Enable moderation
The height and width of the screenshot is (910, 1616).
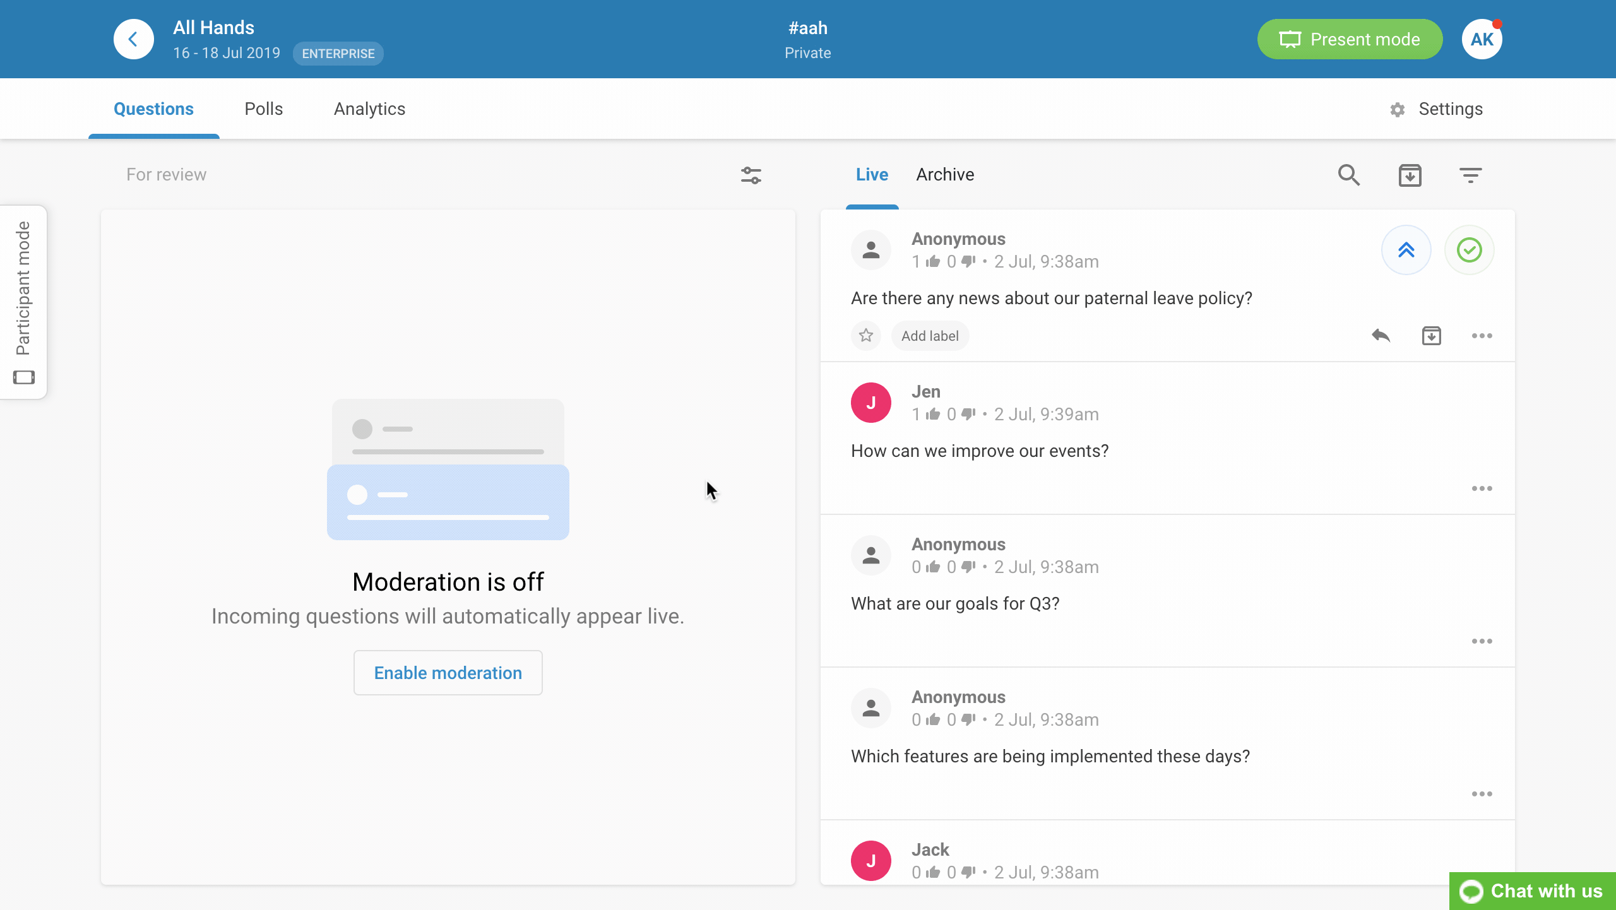[x=448, y=673]
